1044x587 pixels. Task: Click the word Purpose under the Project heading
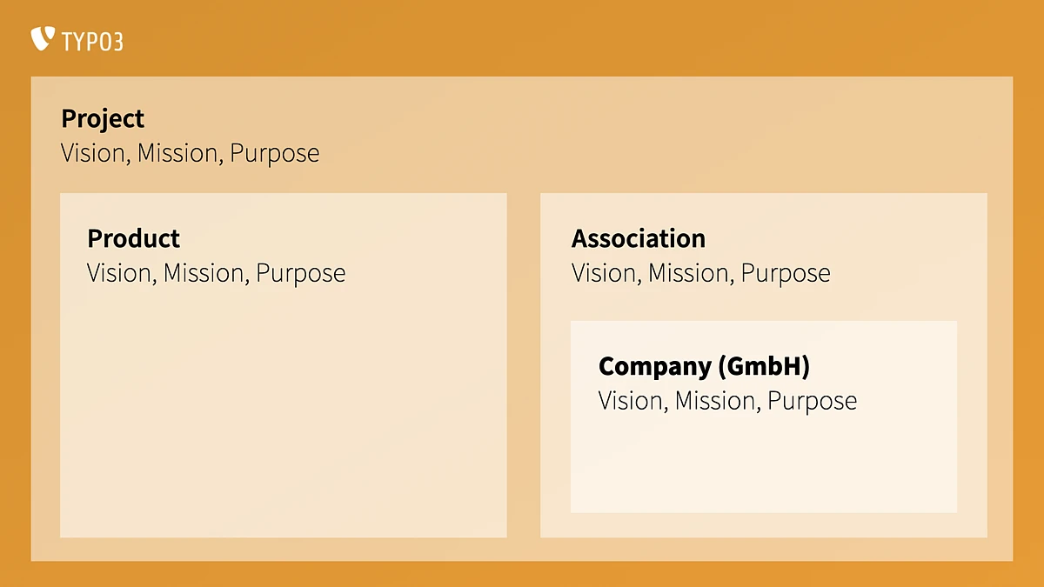click(274, 154)
